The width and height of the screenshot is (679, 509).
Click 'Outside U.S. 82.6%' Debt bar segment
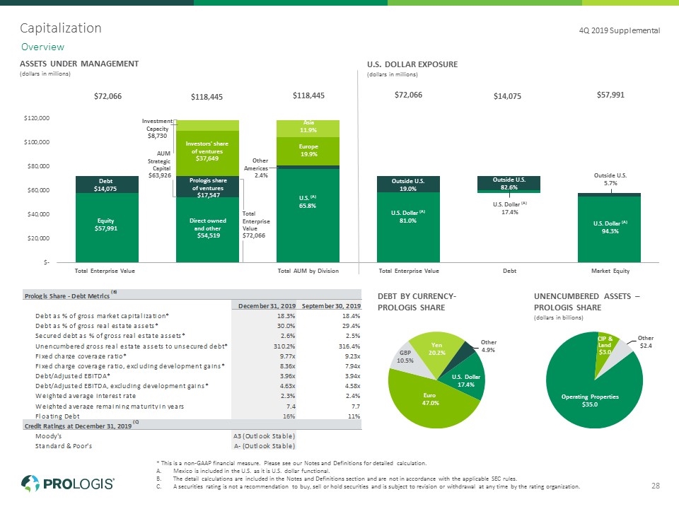509,182
